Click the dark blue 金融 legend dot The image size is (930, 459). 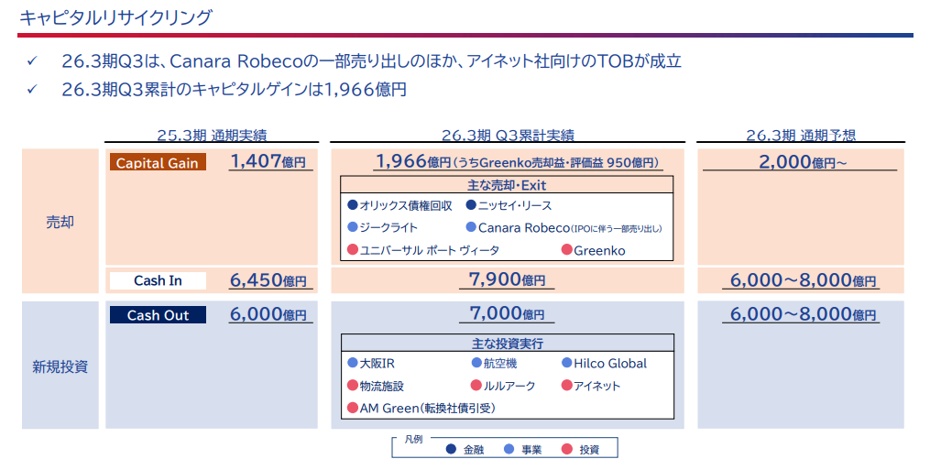(452, 449)
